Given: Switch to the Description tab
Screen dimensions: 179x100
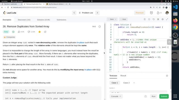Looking at the screenshot, I should (x=7, y=20).
